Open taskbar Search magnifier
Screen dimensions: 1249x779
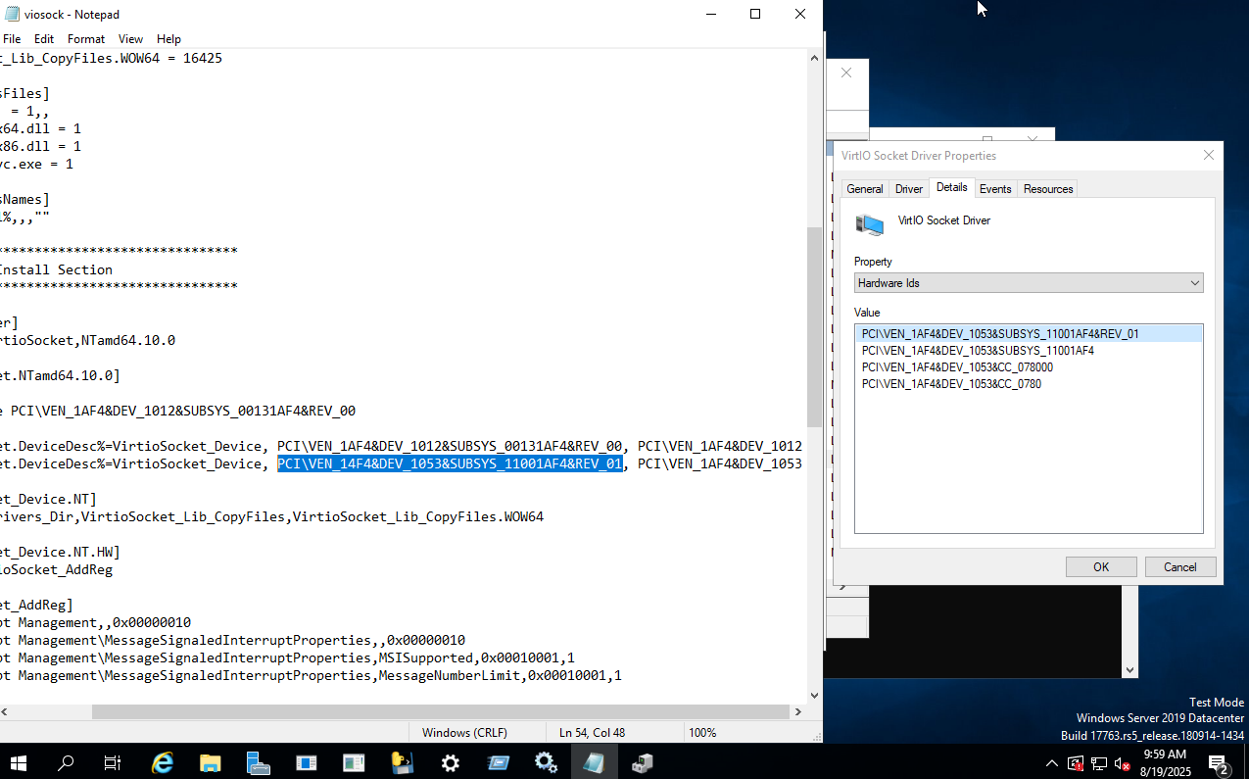66,761
